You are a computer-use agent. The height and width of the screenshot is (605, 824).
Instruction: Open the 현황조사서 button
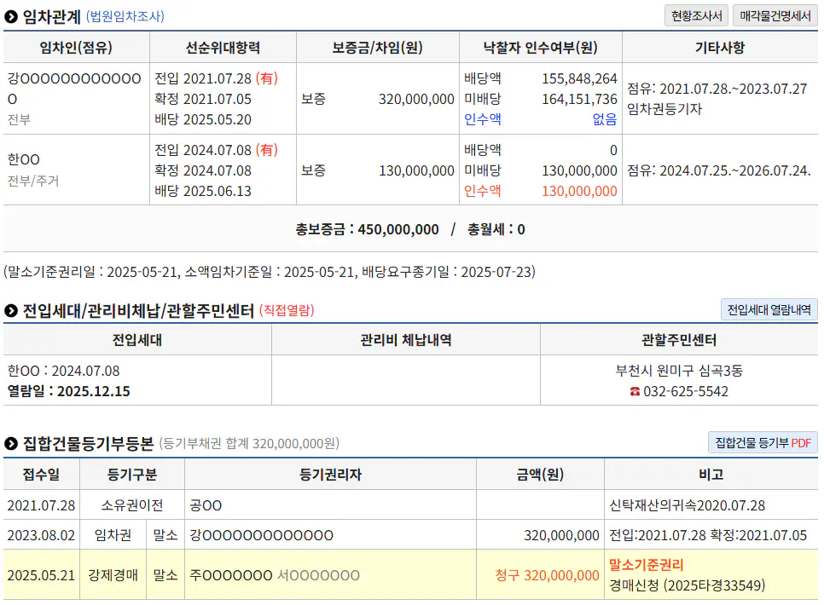point(696,15)
